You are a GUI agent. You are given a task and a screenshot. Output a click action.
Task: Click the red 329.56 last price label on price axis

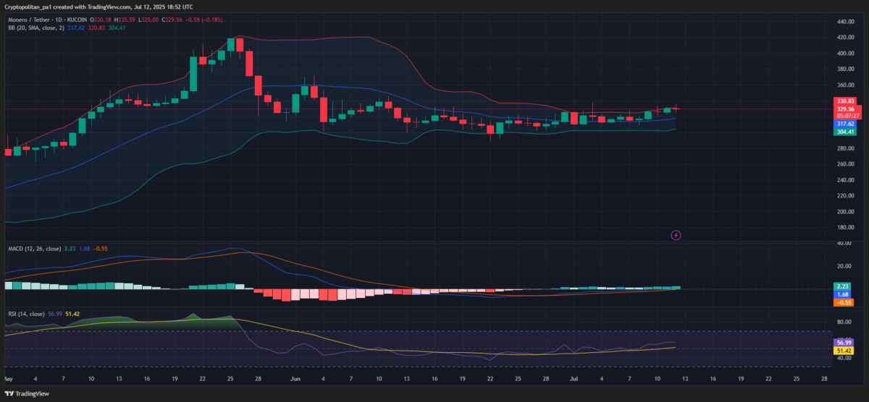tap(846, 108)
